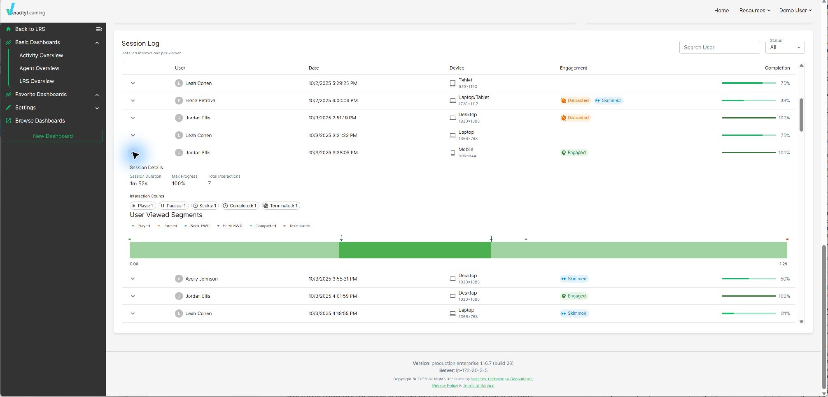
Task: Click the red terminated marker on timeline
Action: 787,239
